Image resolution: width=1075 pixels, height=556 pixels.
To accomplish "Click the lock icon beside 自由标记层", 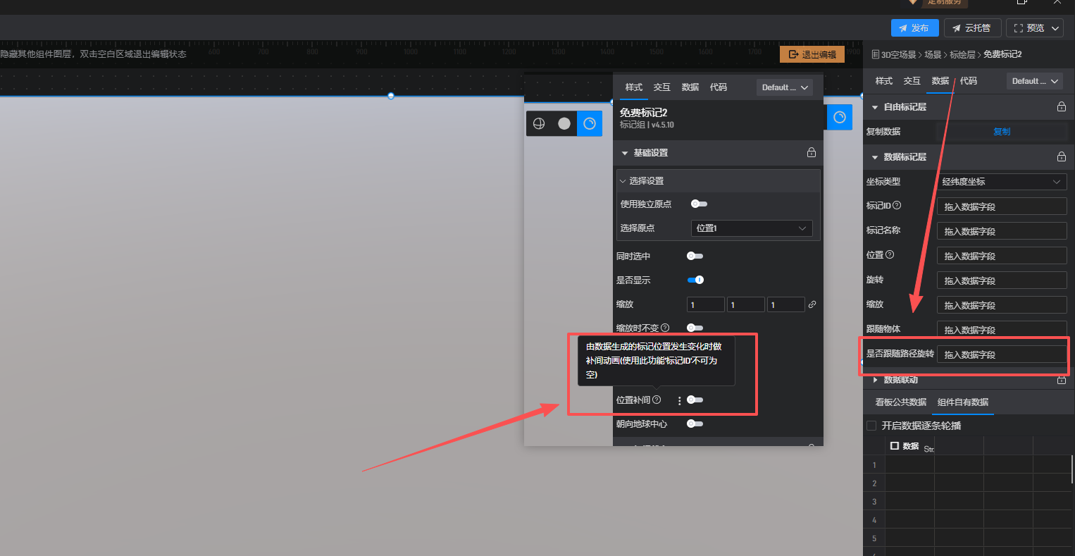I will tap(1061, 107).
